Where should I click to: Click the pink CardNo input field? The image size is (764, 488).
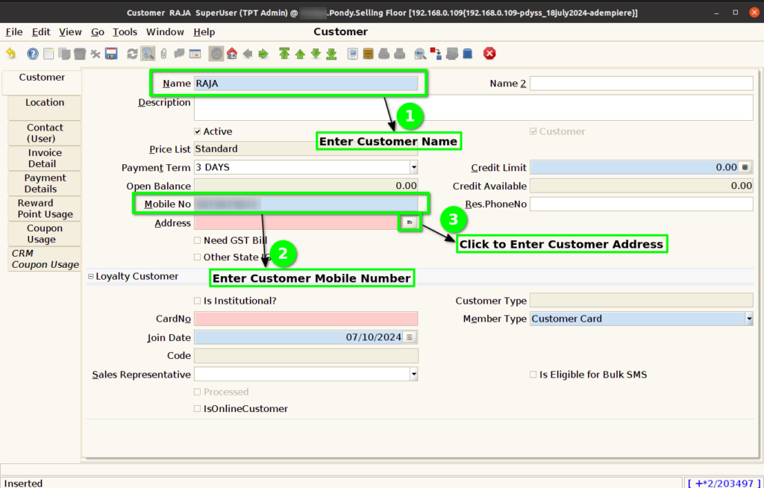tap(306, 319)
